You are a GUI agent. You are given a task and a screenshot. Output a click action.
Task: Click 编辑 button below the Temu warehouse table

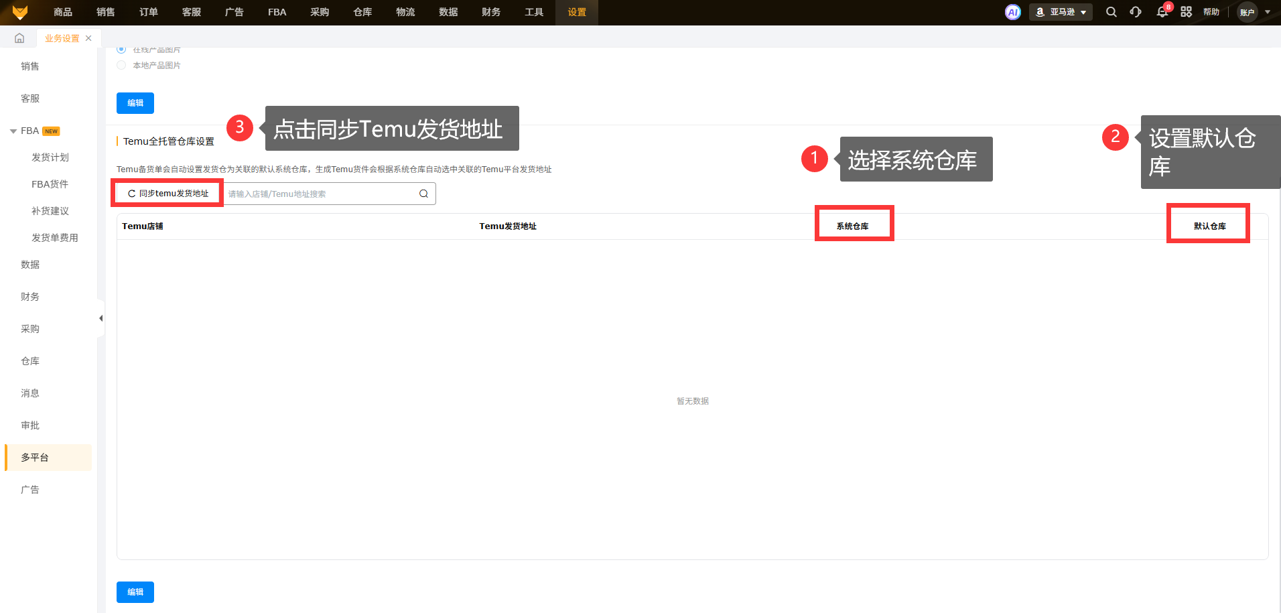[x=135, y=592]
